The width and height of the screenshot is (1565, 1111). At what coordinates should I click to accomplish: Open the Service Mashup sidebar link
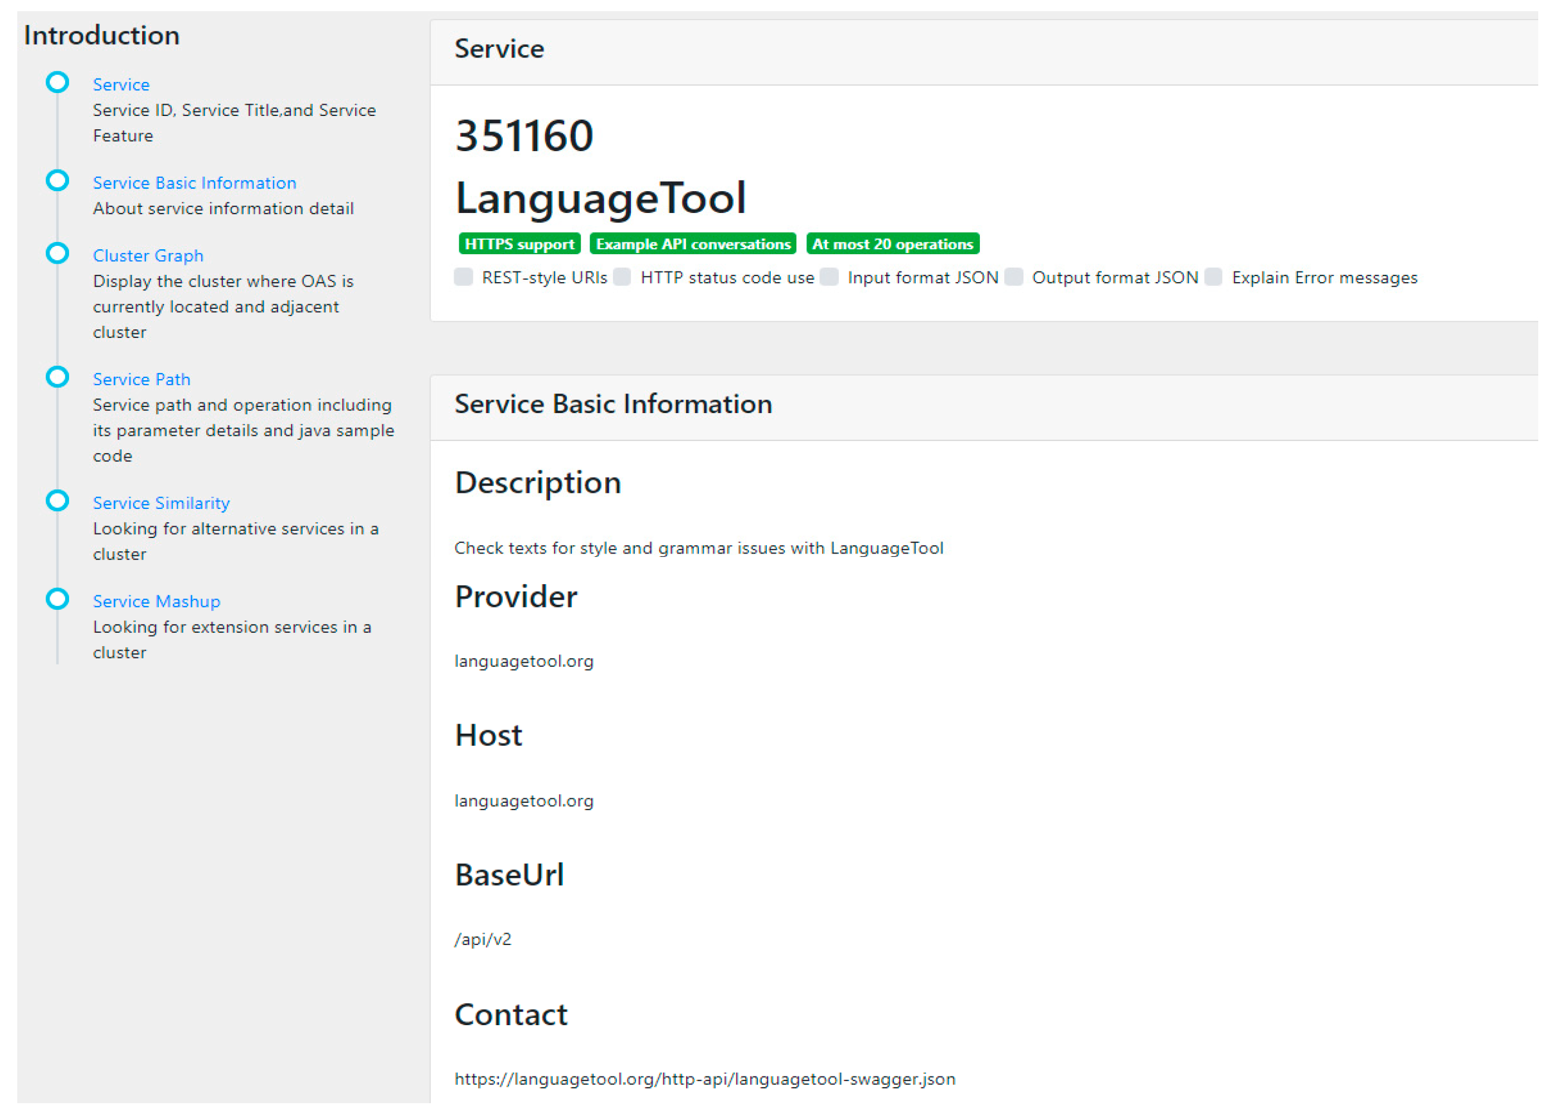[157, 602]
